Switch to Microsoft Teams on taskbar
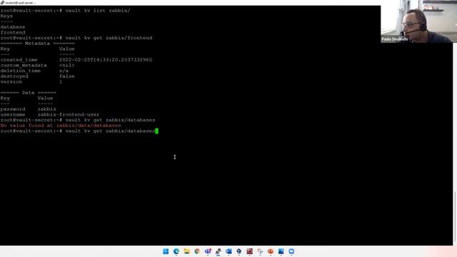The width and height of the screenshot is (457, 257). pos(208,251)
